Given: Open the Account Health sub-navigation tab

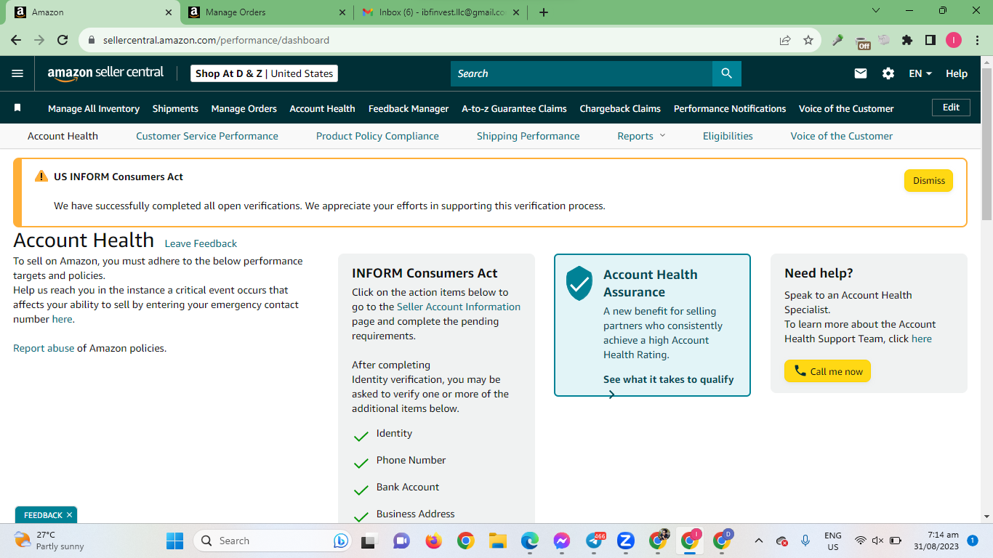Looking at the screenshot, I should click(x=63, y=136).
